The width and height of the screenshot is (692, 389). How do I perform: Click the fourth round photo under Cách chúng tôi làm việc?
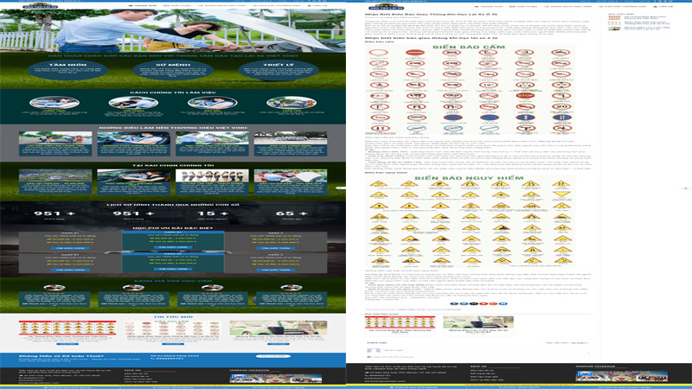[x=292, y=103]
